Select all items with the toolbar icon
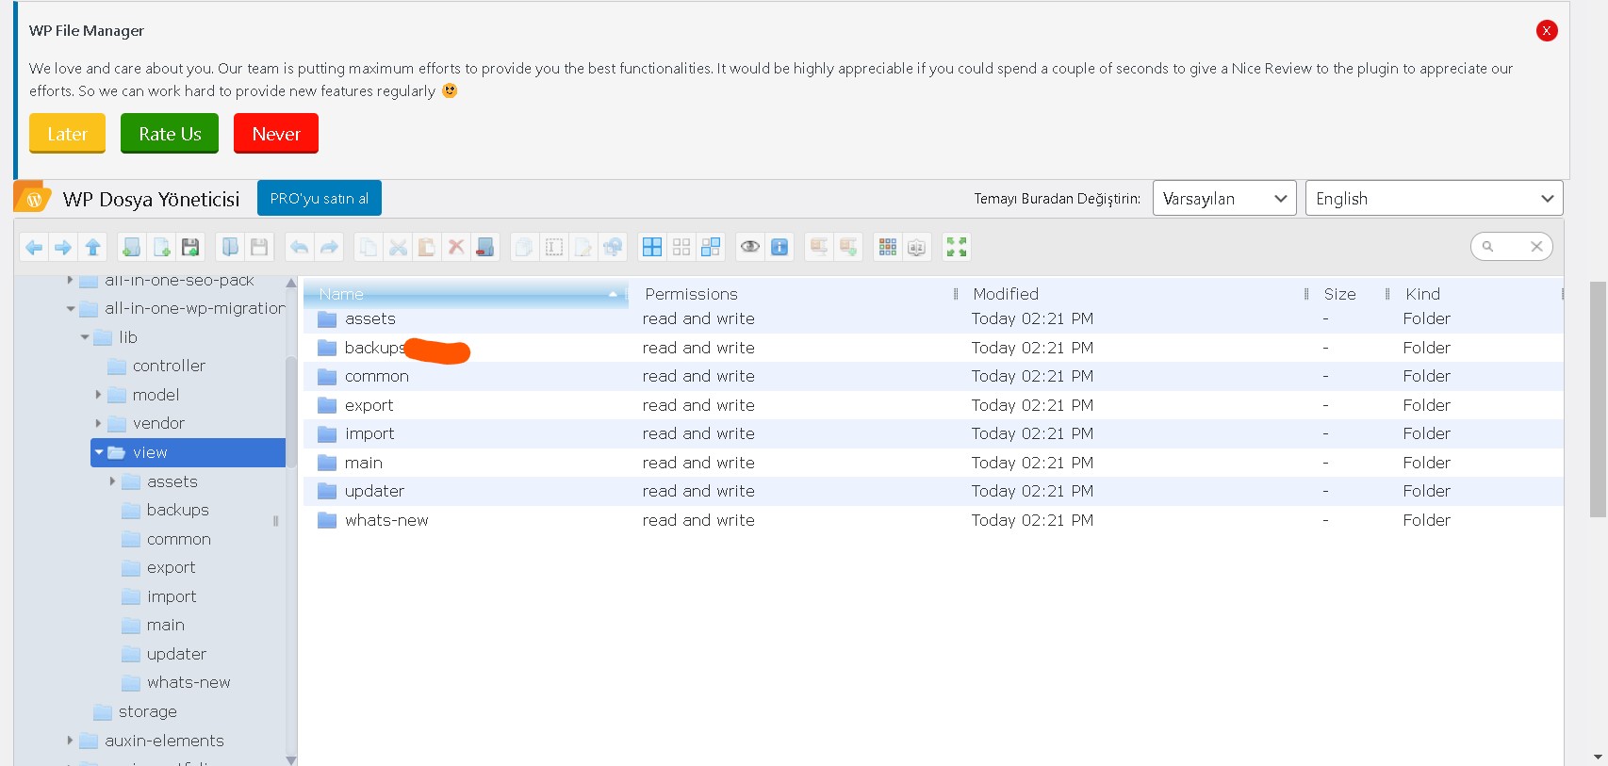This screenshot has height=766, width=1608. (652, 248)
